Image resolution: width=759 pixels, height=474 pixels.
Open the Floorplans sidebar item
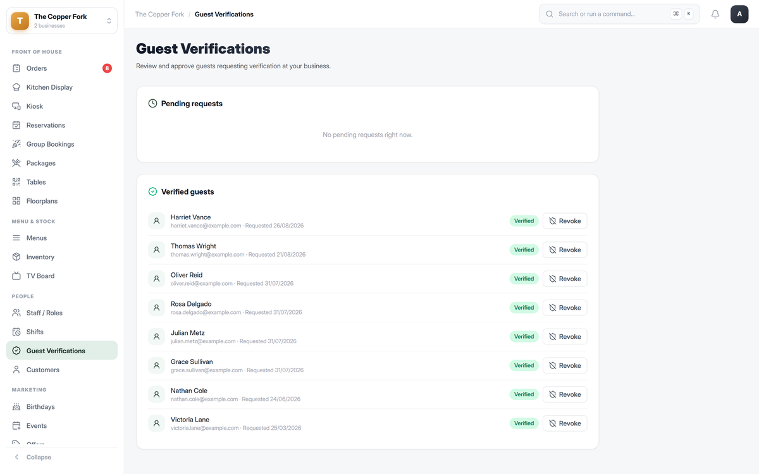(61, 201)
